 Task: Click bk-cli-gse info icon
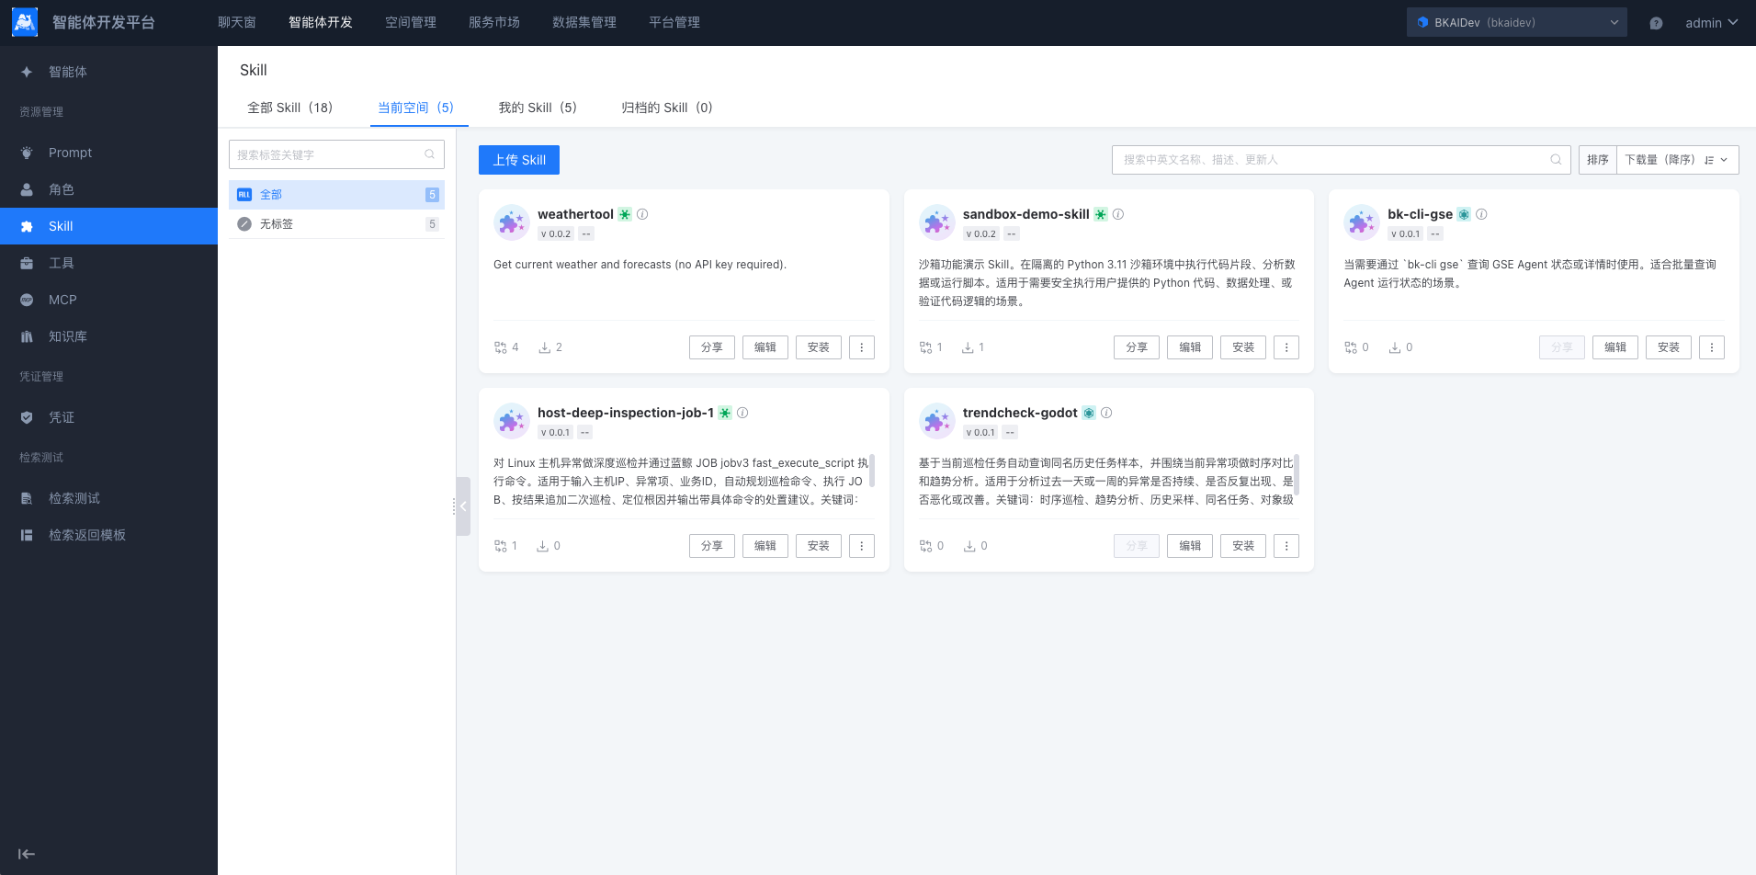point(1481,214)
